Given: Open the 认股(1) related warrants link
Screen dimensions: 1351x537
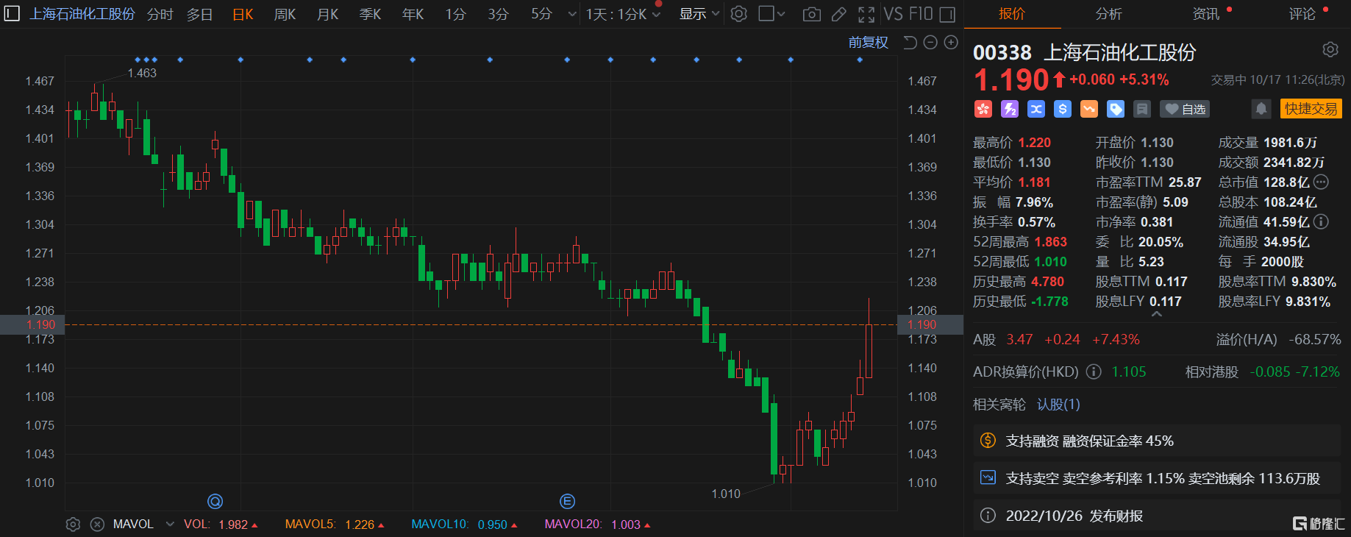Looking at the screenshot, I should click(1058, 405).
